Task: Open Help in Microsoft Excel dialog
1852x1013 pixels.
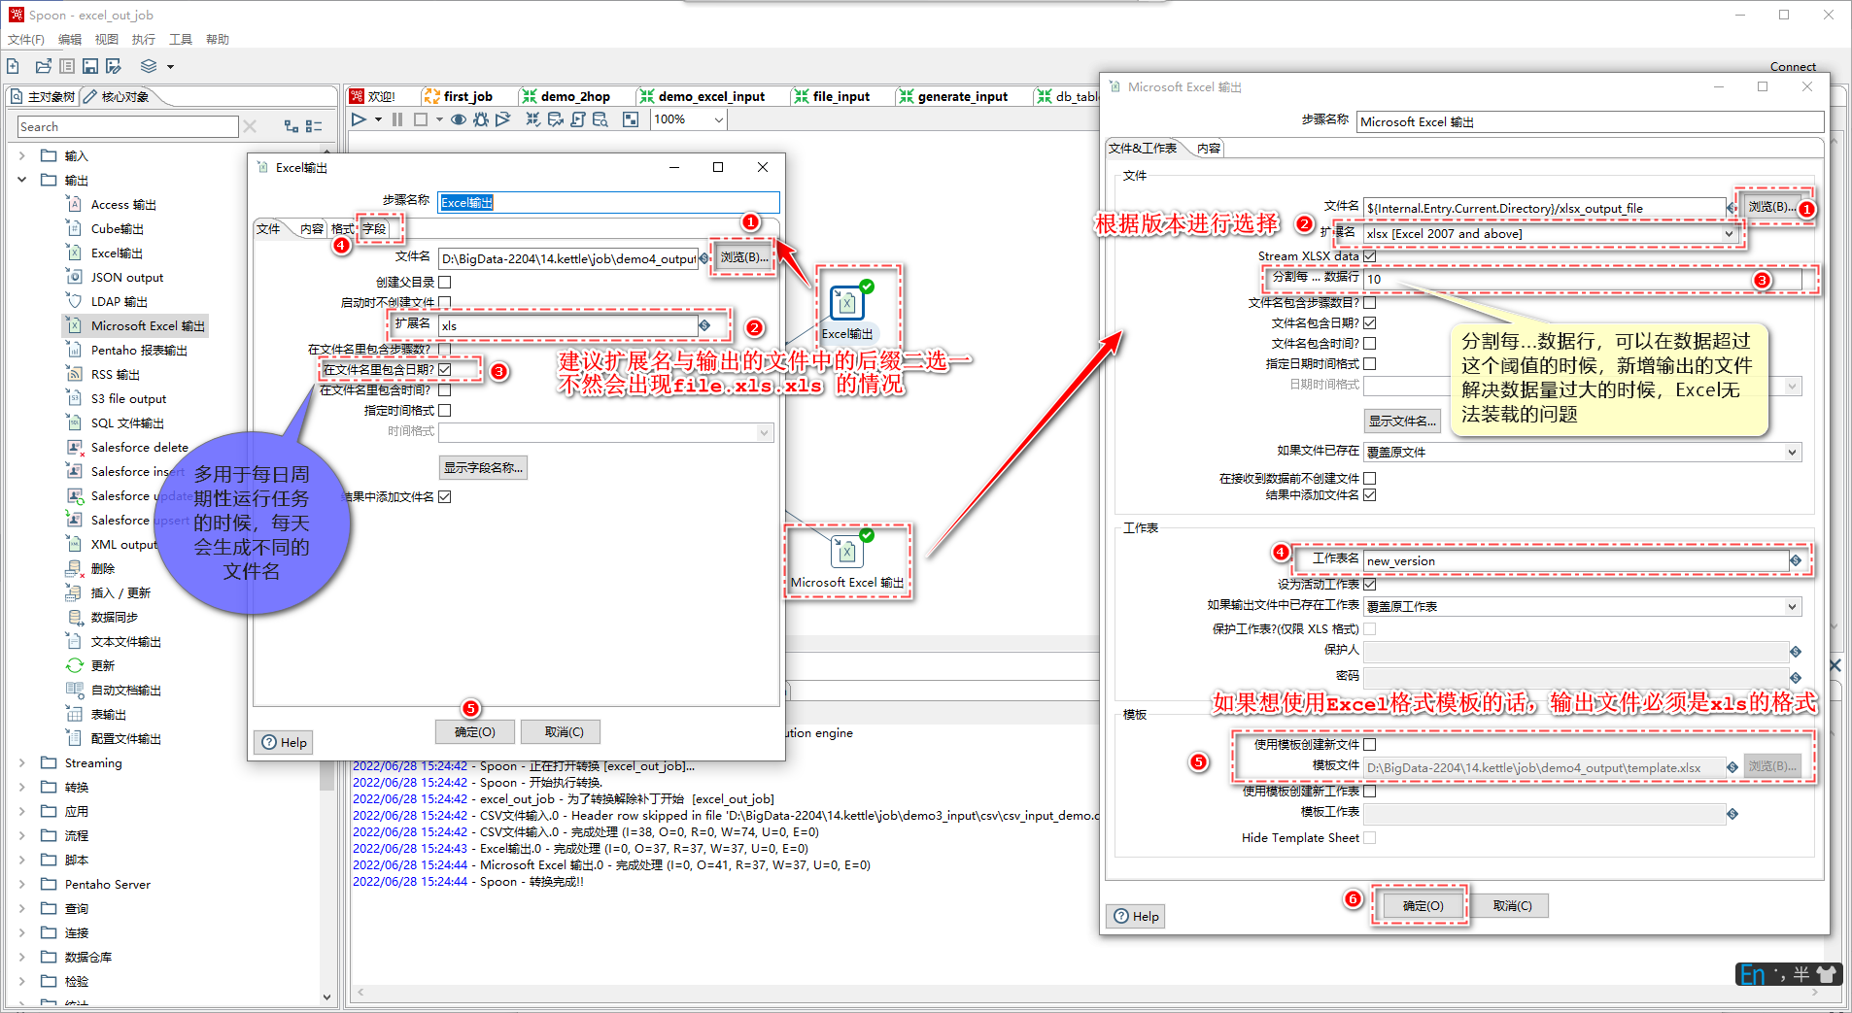Action: click(1136, 916)
